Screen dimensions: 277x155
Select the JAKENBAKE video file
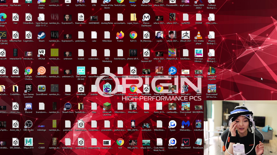(94, 18)
